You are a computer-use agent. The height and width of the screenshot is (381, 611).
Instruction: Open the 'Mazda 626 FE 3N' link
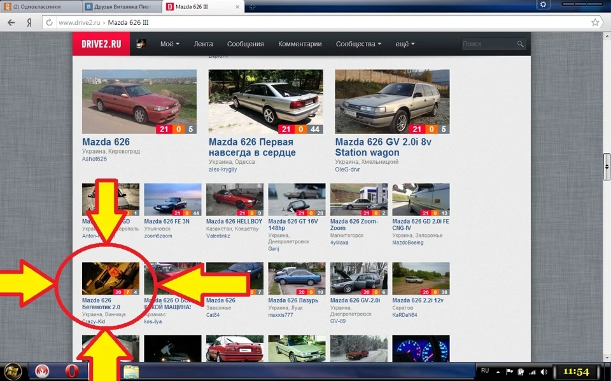click(167, 221)
